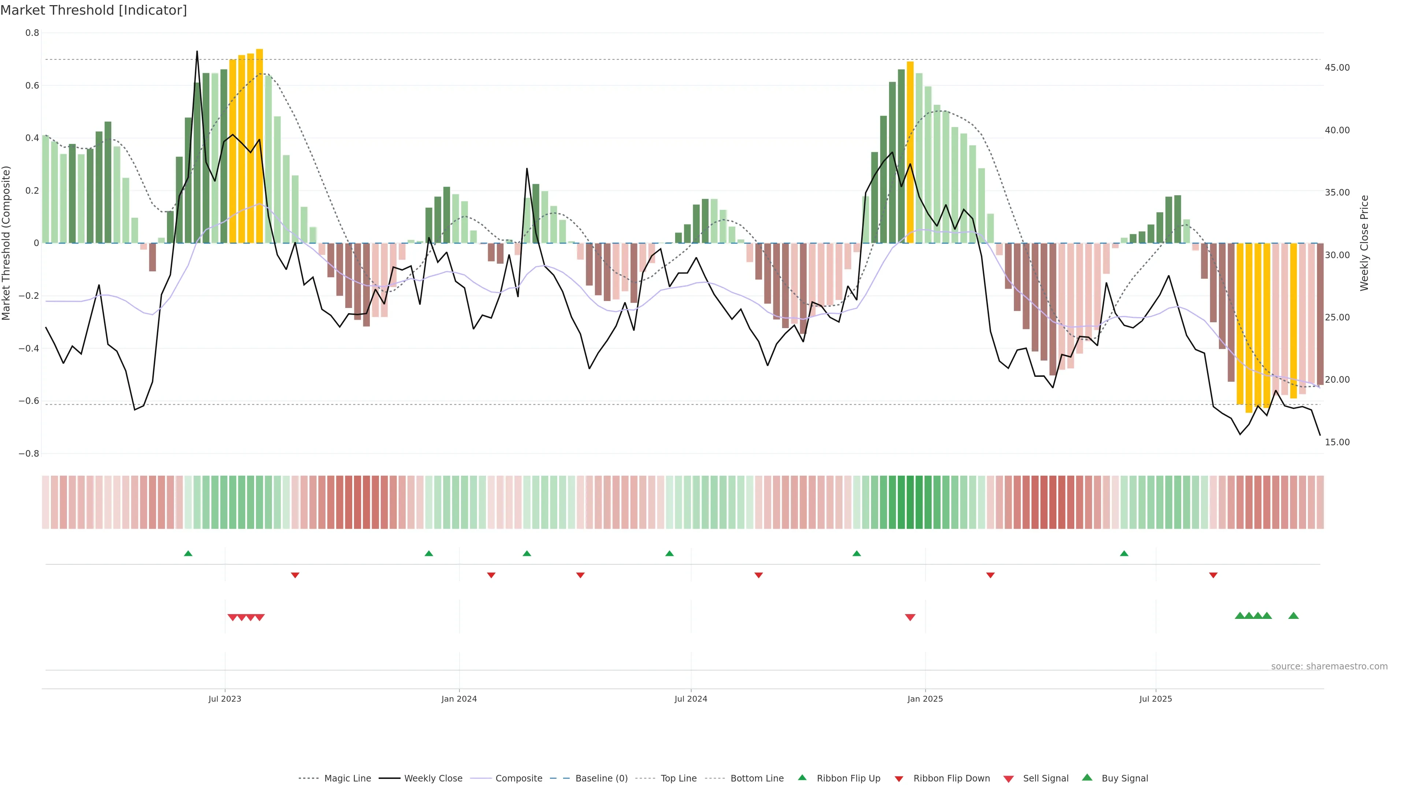
Task: Click the last red ribbon flip down marker
Action: (x=1213, y=575)
